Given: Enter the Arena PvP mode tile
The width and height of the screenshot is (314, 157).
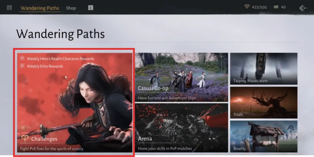Looking at the screenshot, I should pos(181,127).
